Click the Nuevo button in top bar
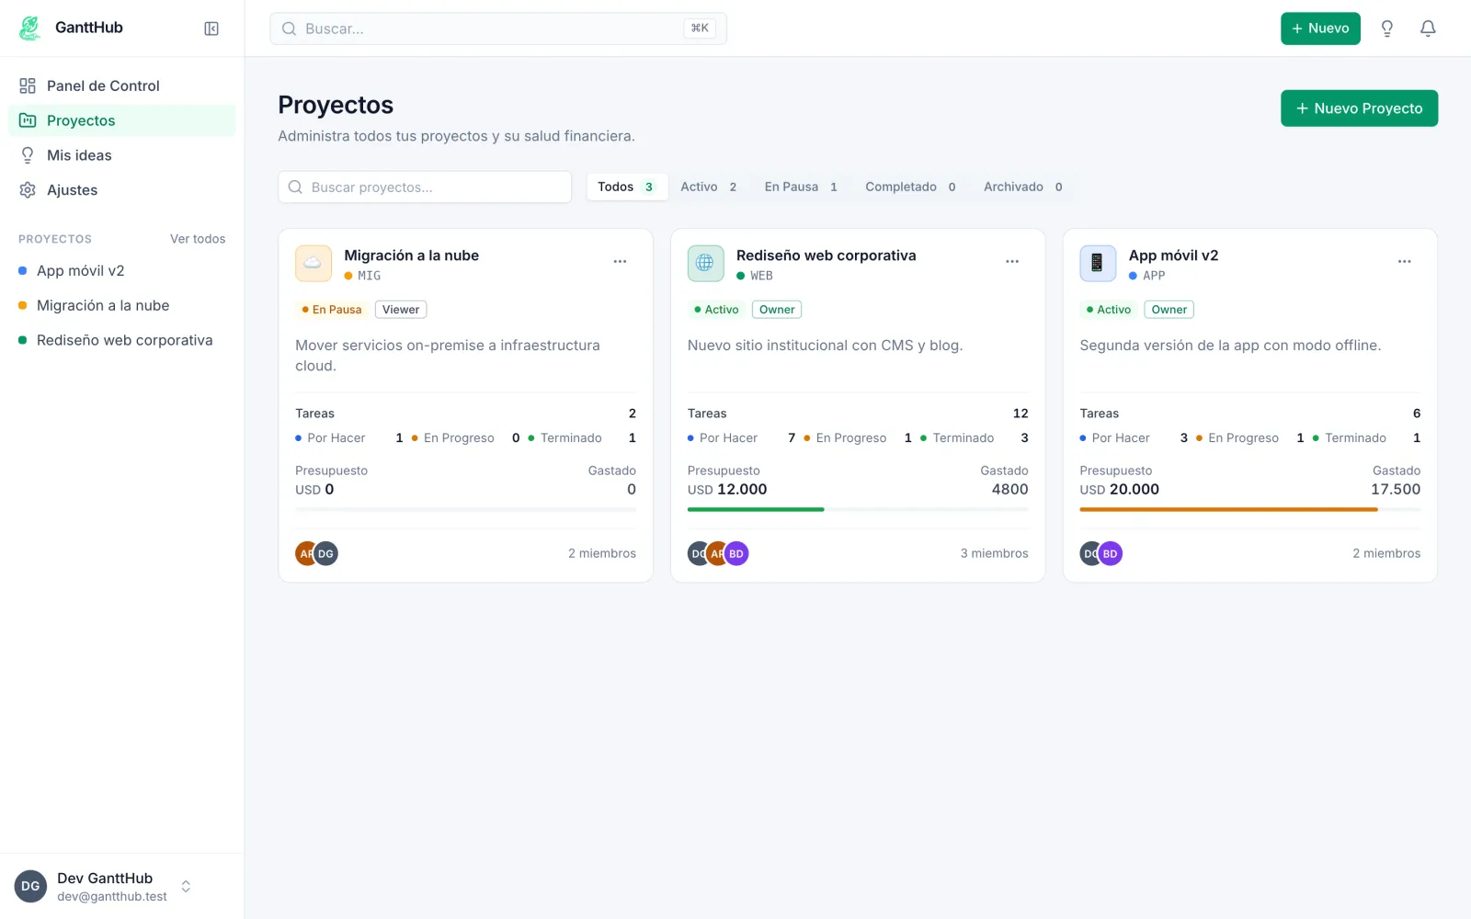Screen dimensions: 1471x919 tap(1320, 28)
